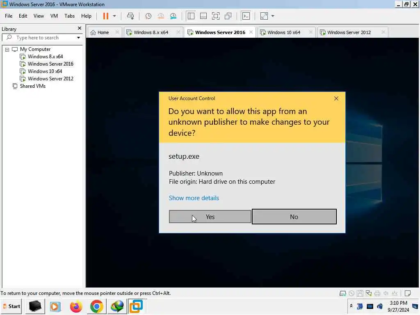Switch to the Windows 8.x x64 tab
The height and width of the screenshot is (315, 420).
(151, 32)
